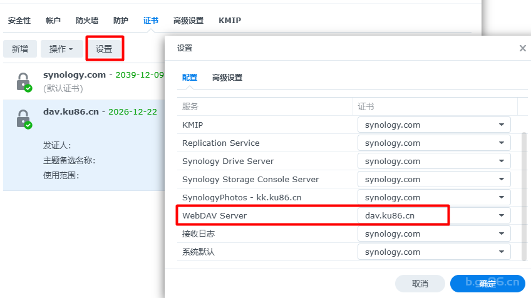Close the 设置 dialog
Screen dimensions: 531x298
[x=522, y=48]
